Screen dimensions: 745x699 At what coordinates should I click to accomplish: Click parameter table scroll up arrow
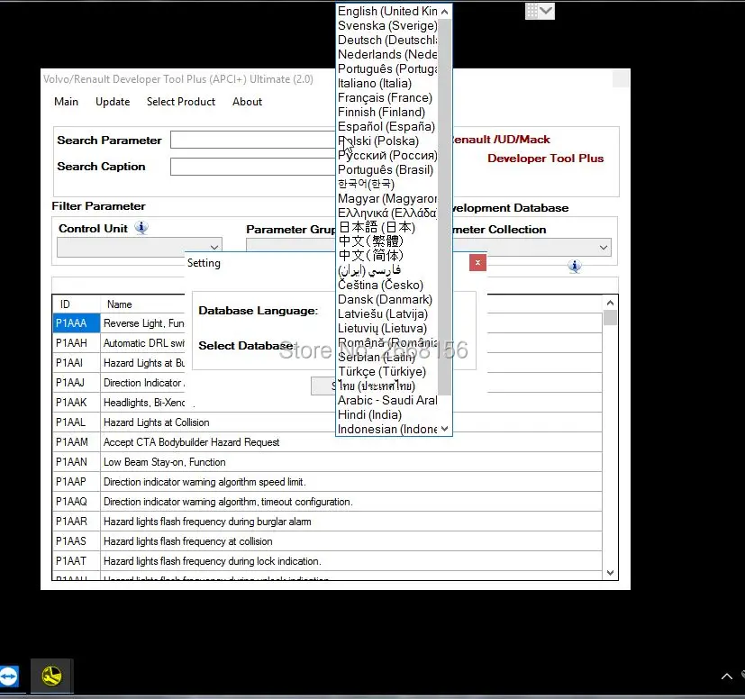click(x=610, y=303)
